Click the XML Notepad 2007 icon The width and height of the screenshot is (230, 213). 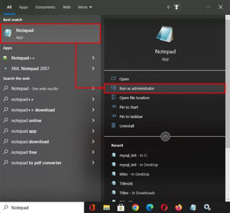(5, 69)
